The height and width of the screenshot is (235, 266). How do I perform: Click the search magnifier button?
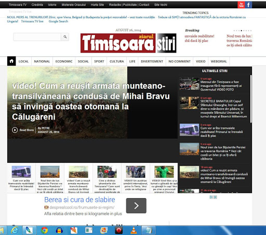click(65, 37)
